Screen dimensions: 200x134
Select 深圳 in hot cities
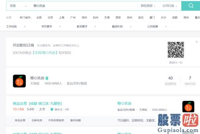pyautogui.click(x=84, y=17)
